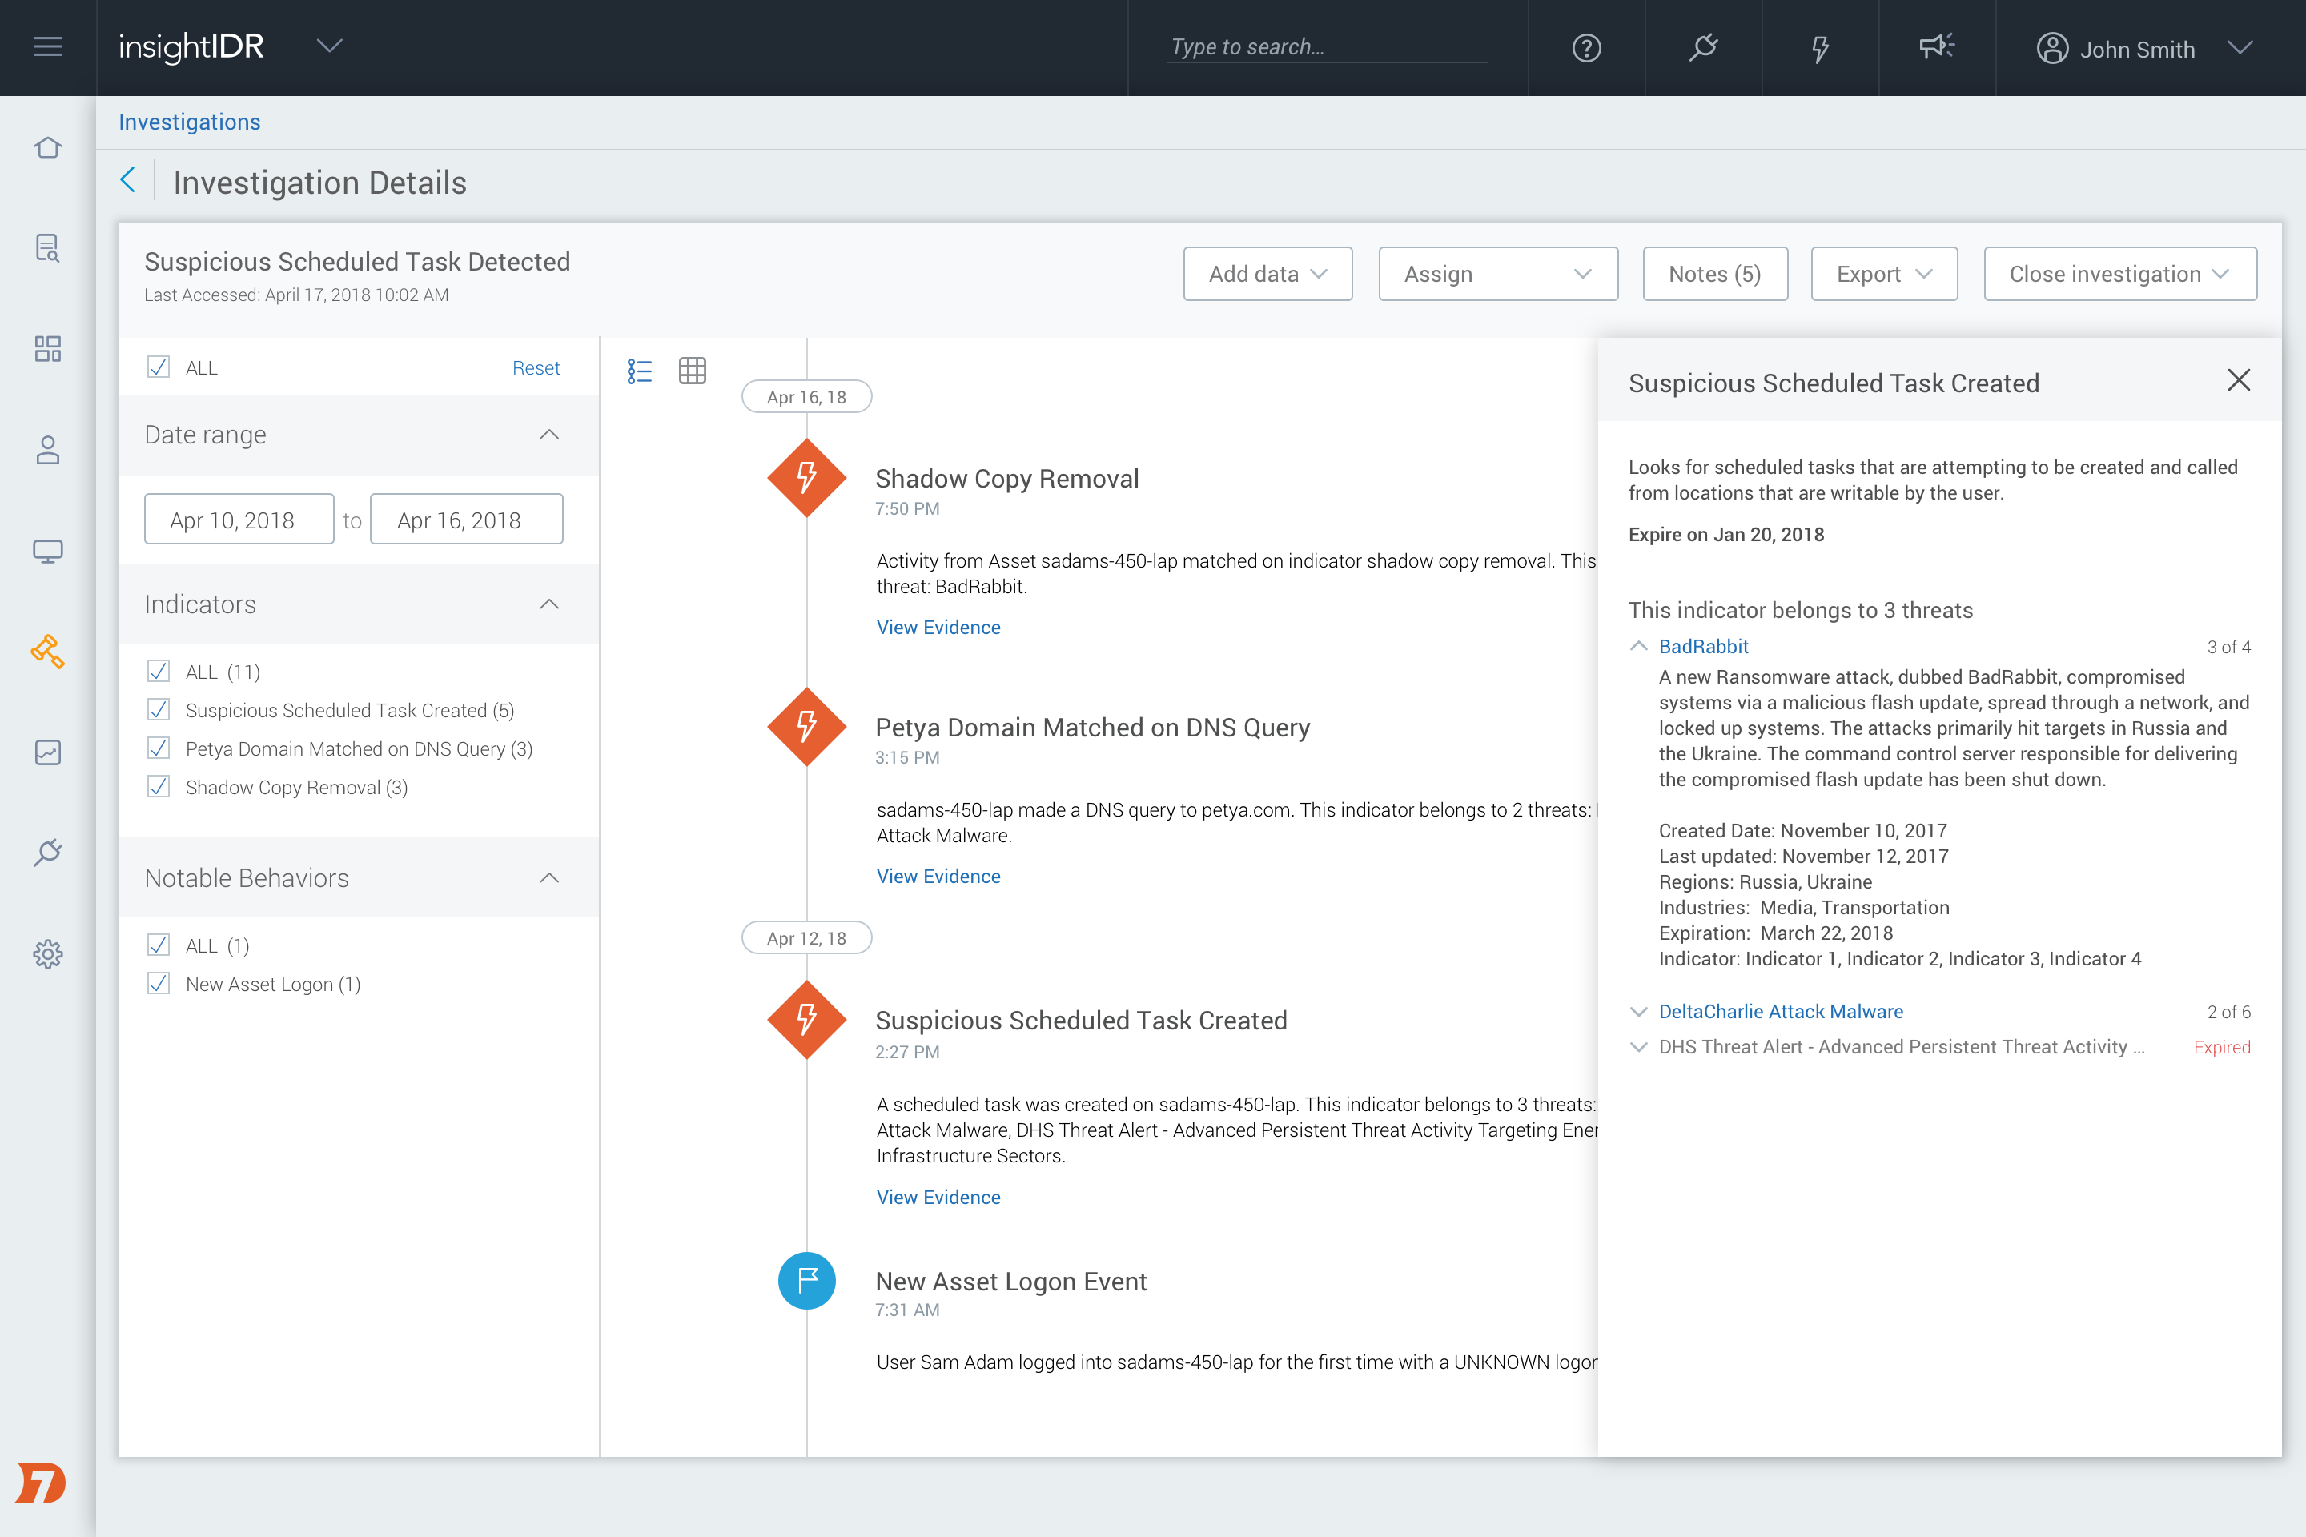Screen dimensions: 2306x1537
Task: Open the megaphone announcements icon
Action: (x=1936, y=47)
